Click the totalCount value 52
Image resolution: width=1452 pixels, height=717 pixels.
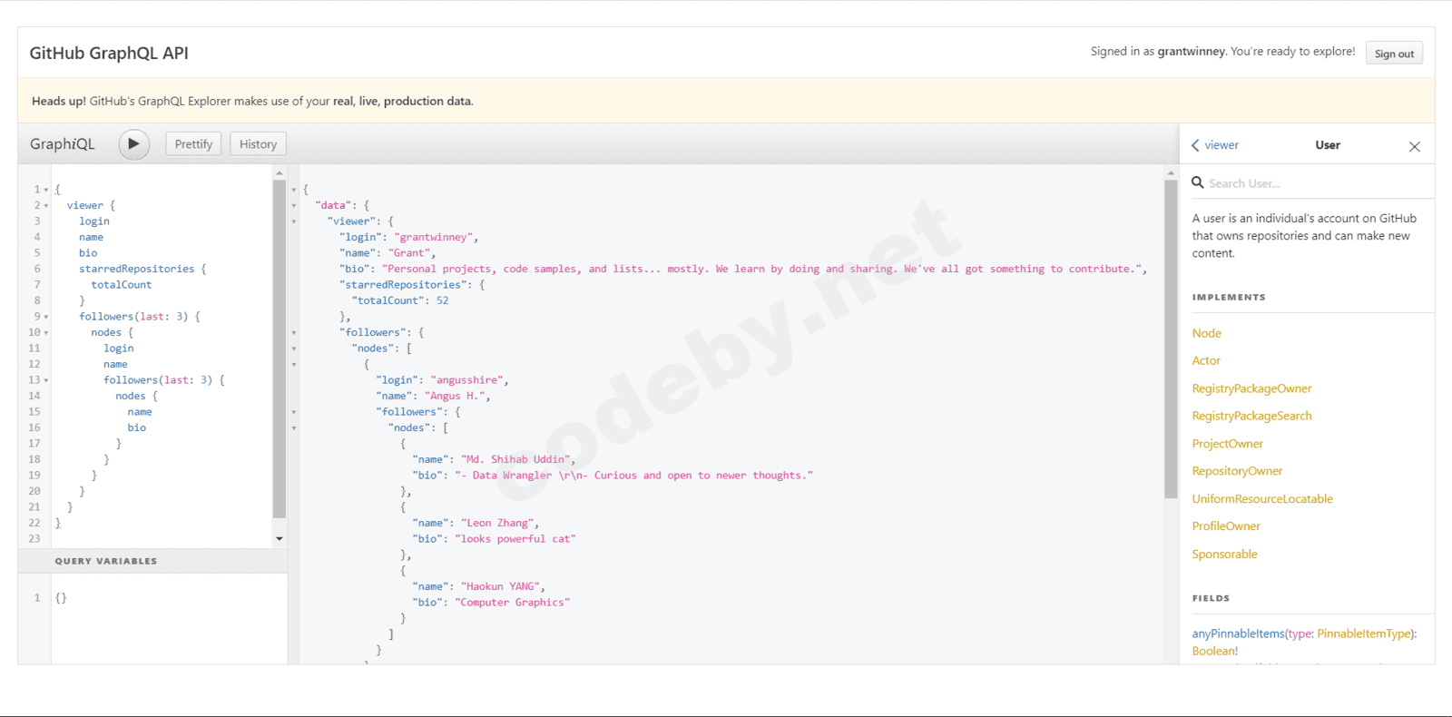(443, 300)
